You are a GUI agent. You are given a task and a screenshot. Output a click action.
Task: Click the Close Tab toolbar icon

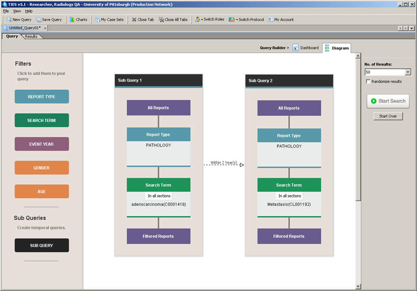143,19
